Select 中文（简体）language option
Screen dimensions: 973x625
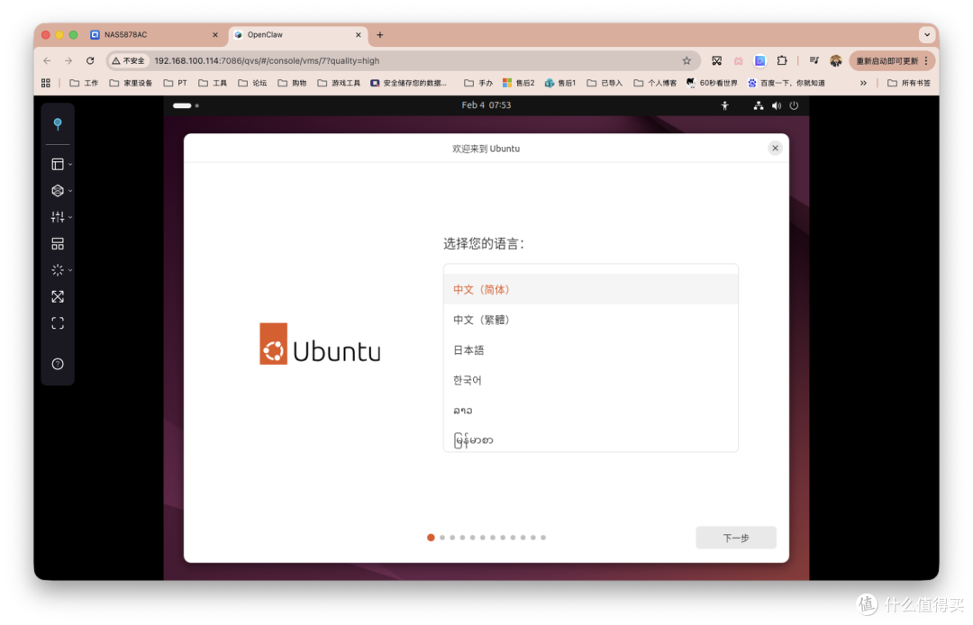tap(591, 290)
